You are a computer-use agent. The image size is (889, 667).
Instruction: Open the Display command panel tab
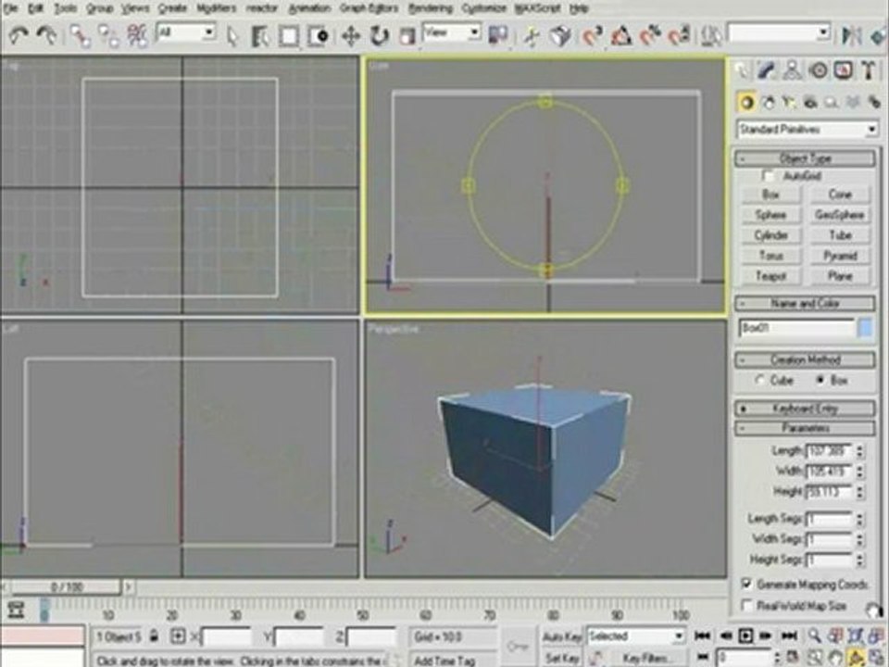[x=844, y=71]
